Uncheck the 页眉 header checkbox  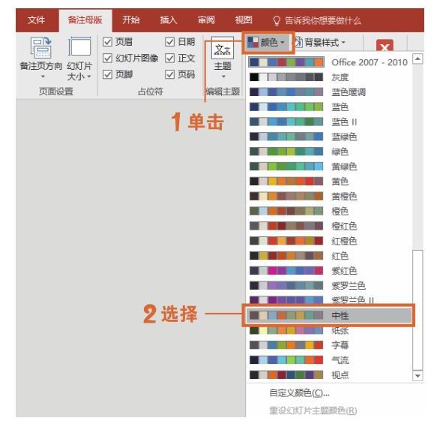[x=107, y=42]
